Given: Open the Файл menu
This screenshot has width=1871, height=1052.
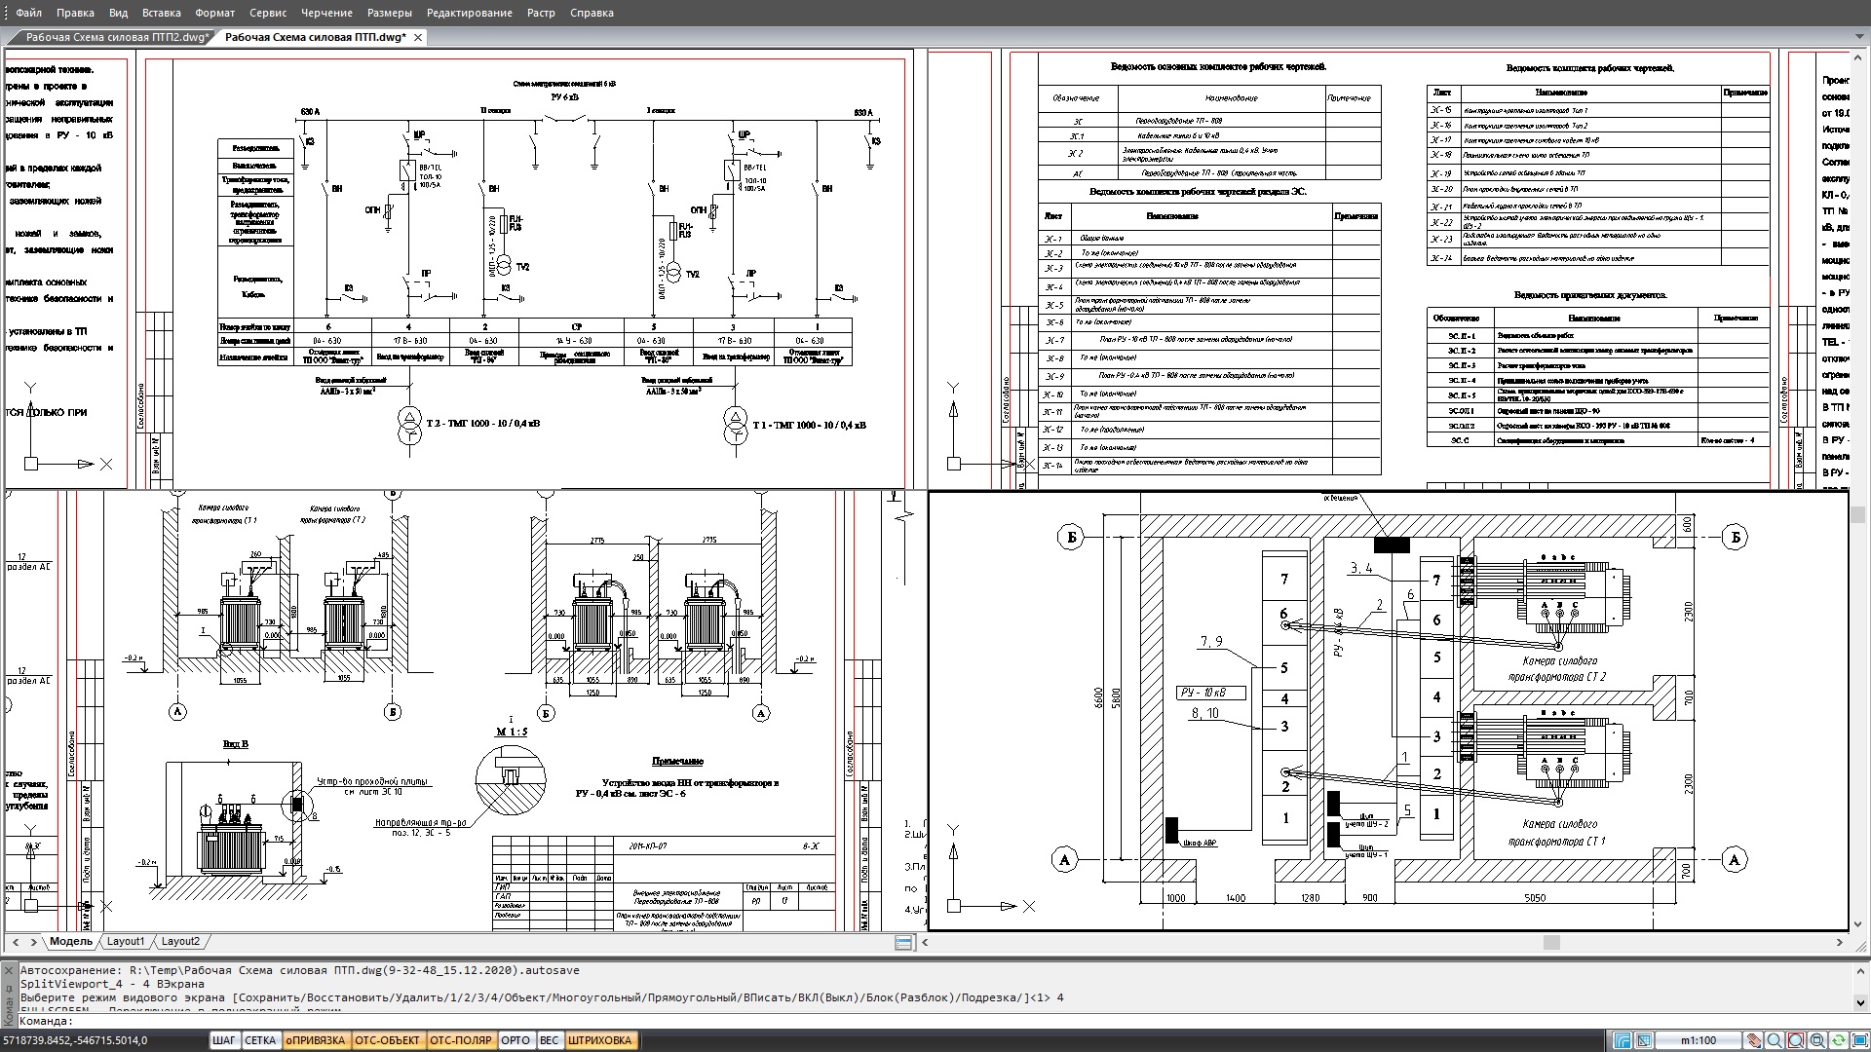Looking at the screenshot, I should coord(28,13).
